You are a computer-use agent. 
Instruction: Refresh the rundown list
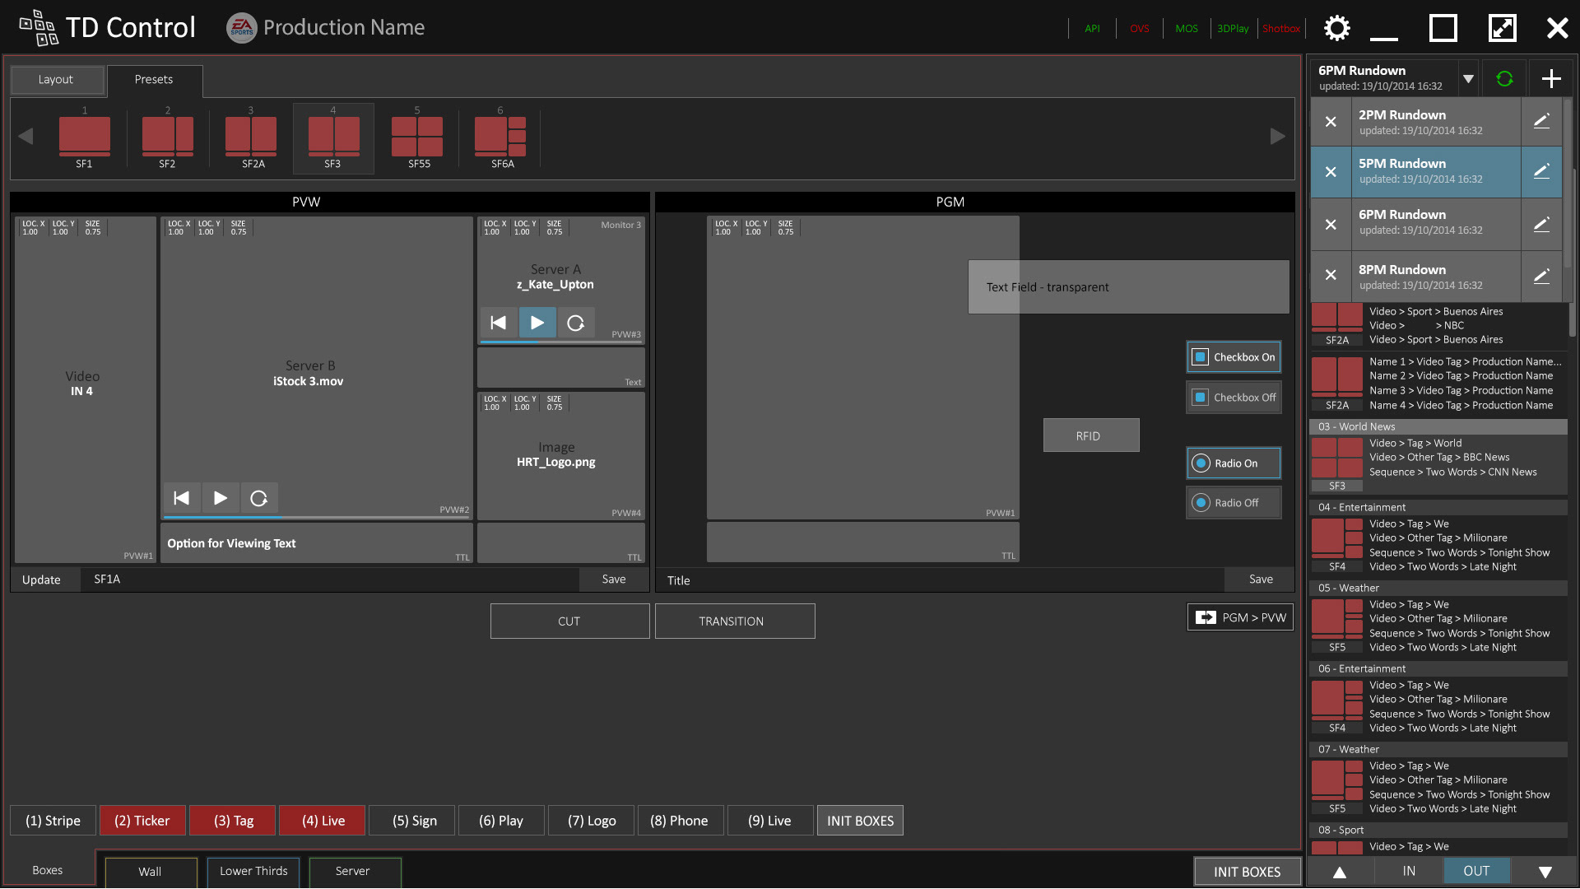pos(1504,79)
